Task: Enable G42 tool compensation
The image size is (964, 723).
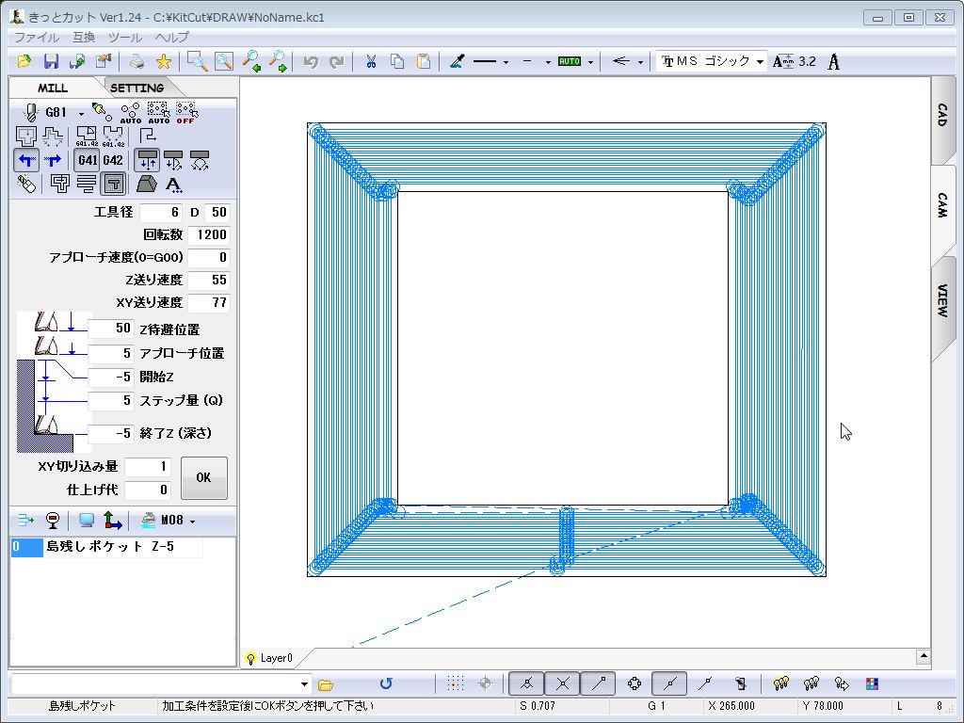Action: [113, 160]
